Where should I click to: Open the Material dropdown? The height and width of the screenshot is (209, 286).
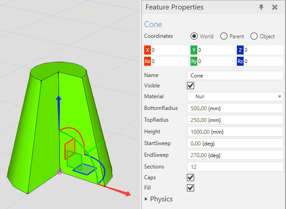coord(235,96)
